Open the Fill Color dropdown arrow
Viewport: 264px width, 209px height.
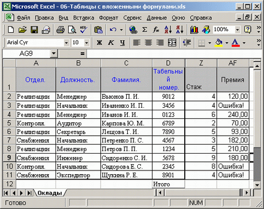click(227, 43)
